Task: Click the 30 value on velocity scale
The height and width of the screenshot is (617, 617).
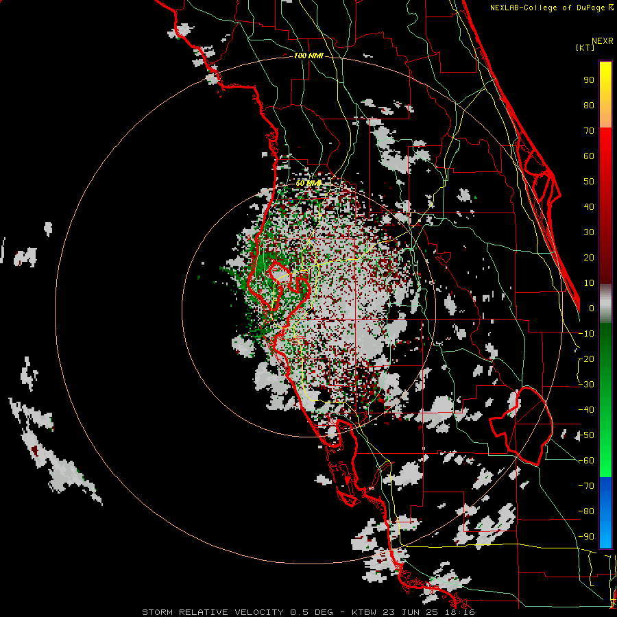Action: point(589,232)
